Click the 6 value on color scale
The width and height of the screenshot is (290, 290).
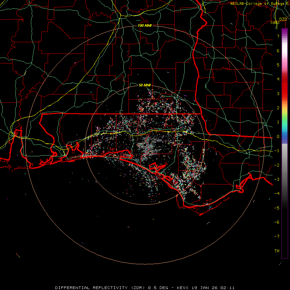pyautogui.click(x=278, y=51)
